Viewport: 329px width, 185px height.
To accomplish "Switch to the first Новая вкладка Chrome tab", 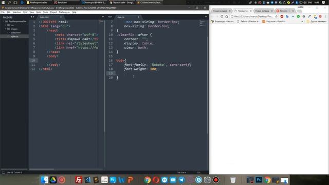I will point(222,11).
